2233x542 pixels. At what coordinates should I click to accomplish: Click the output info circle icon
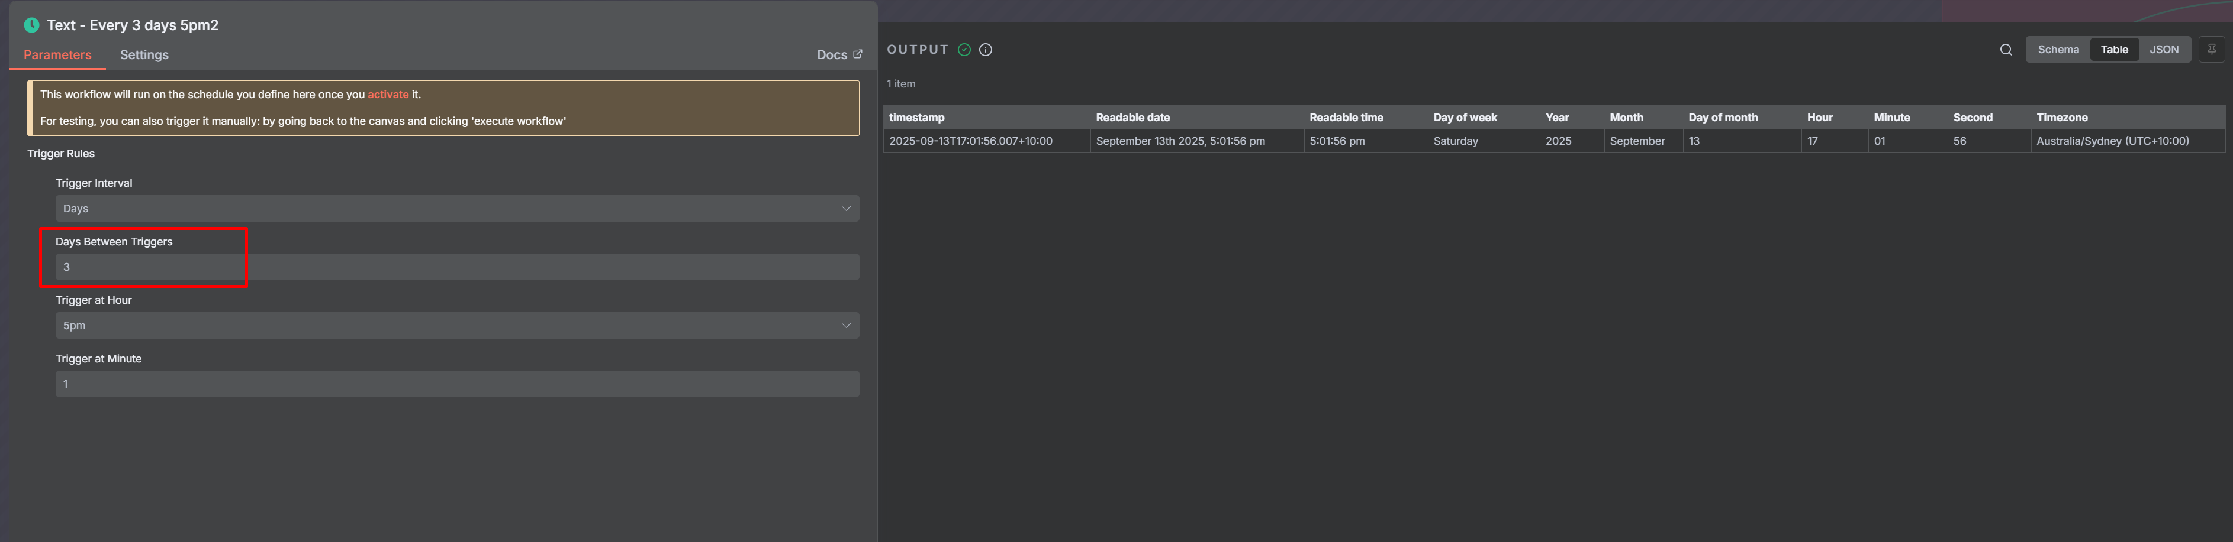[984, 49]
